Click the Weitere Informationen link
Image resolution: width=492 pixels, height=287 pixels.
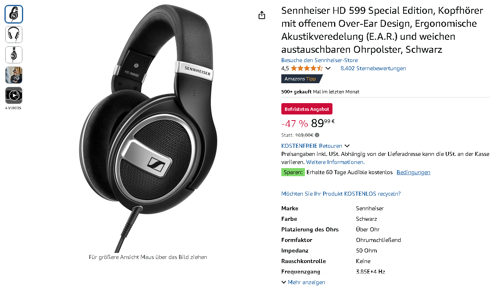tap(341, 162)
